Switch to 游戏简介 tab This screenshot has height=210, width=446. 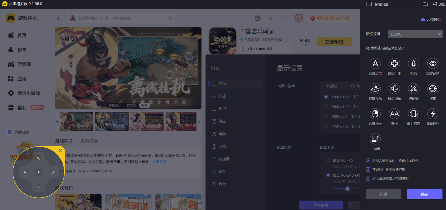tap(64, 141)
